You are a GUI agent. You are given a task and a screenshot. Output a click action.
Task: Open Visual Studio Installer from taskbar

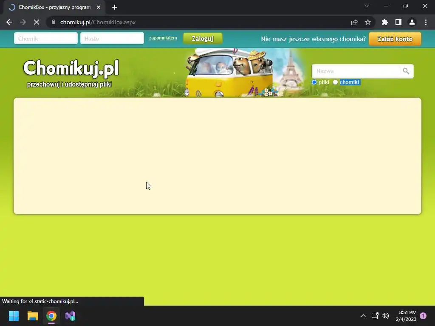[70, 316]
